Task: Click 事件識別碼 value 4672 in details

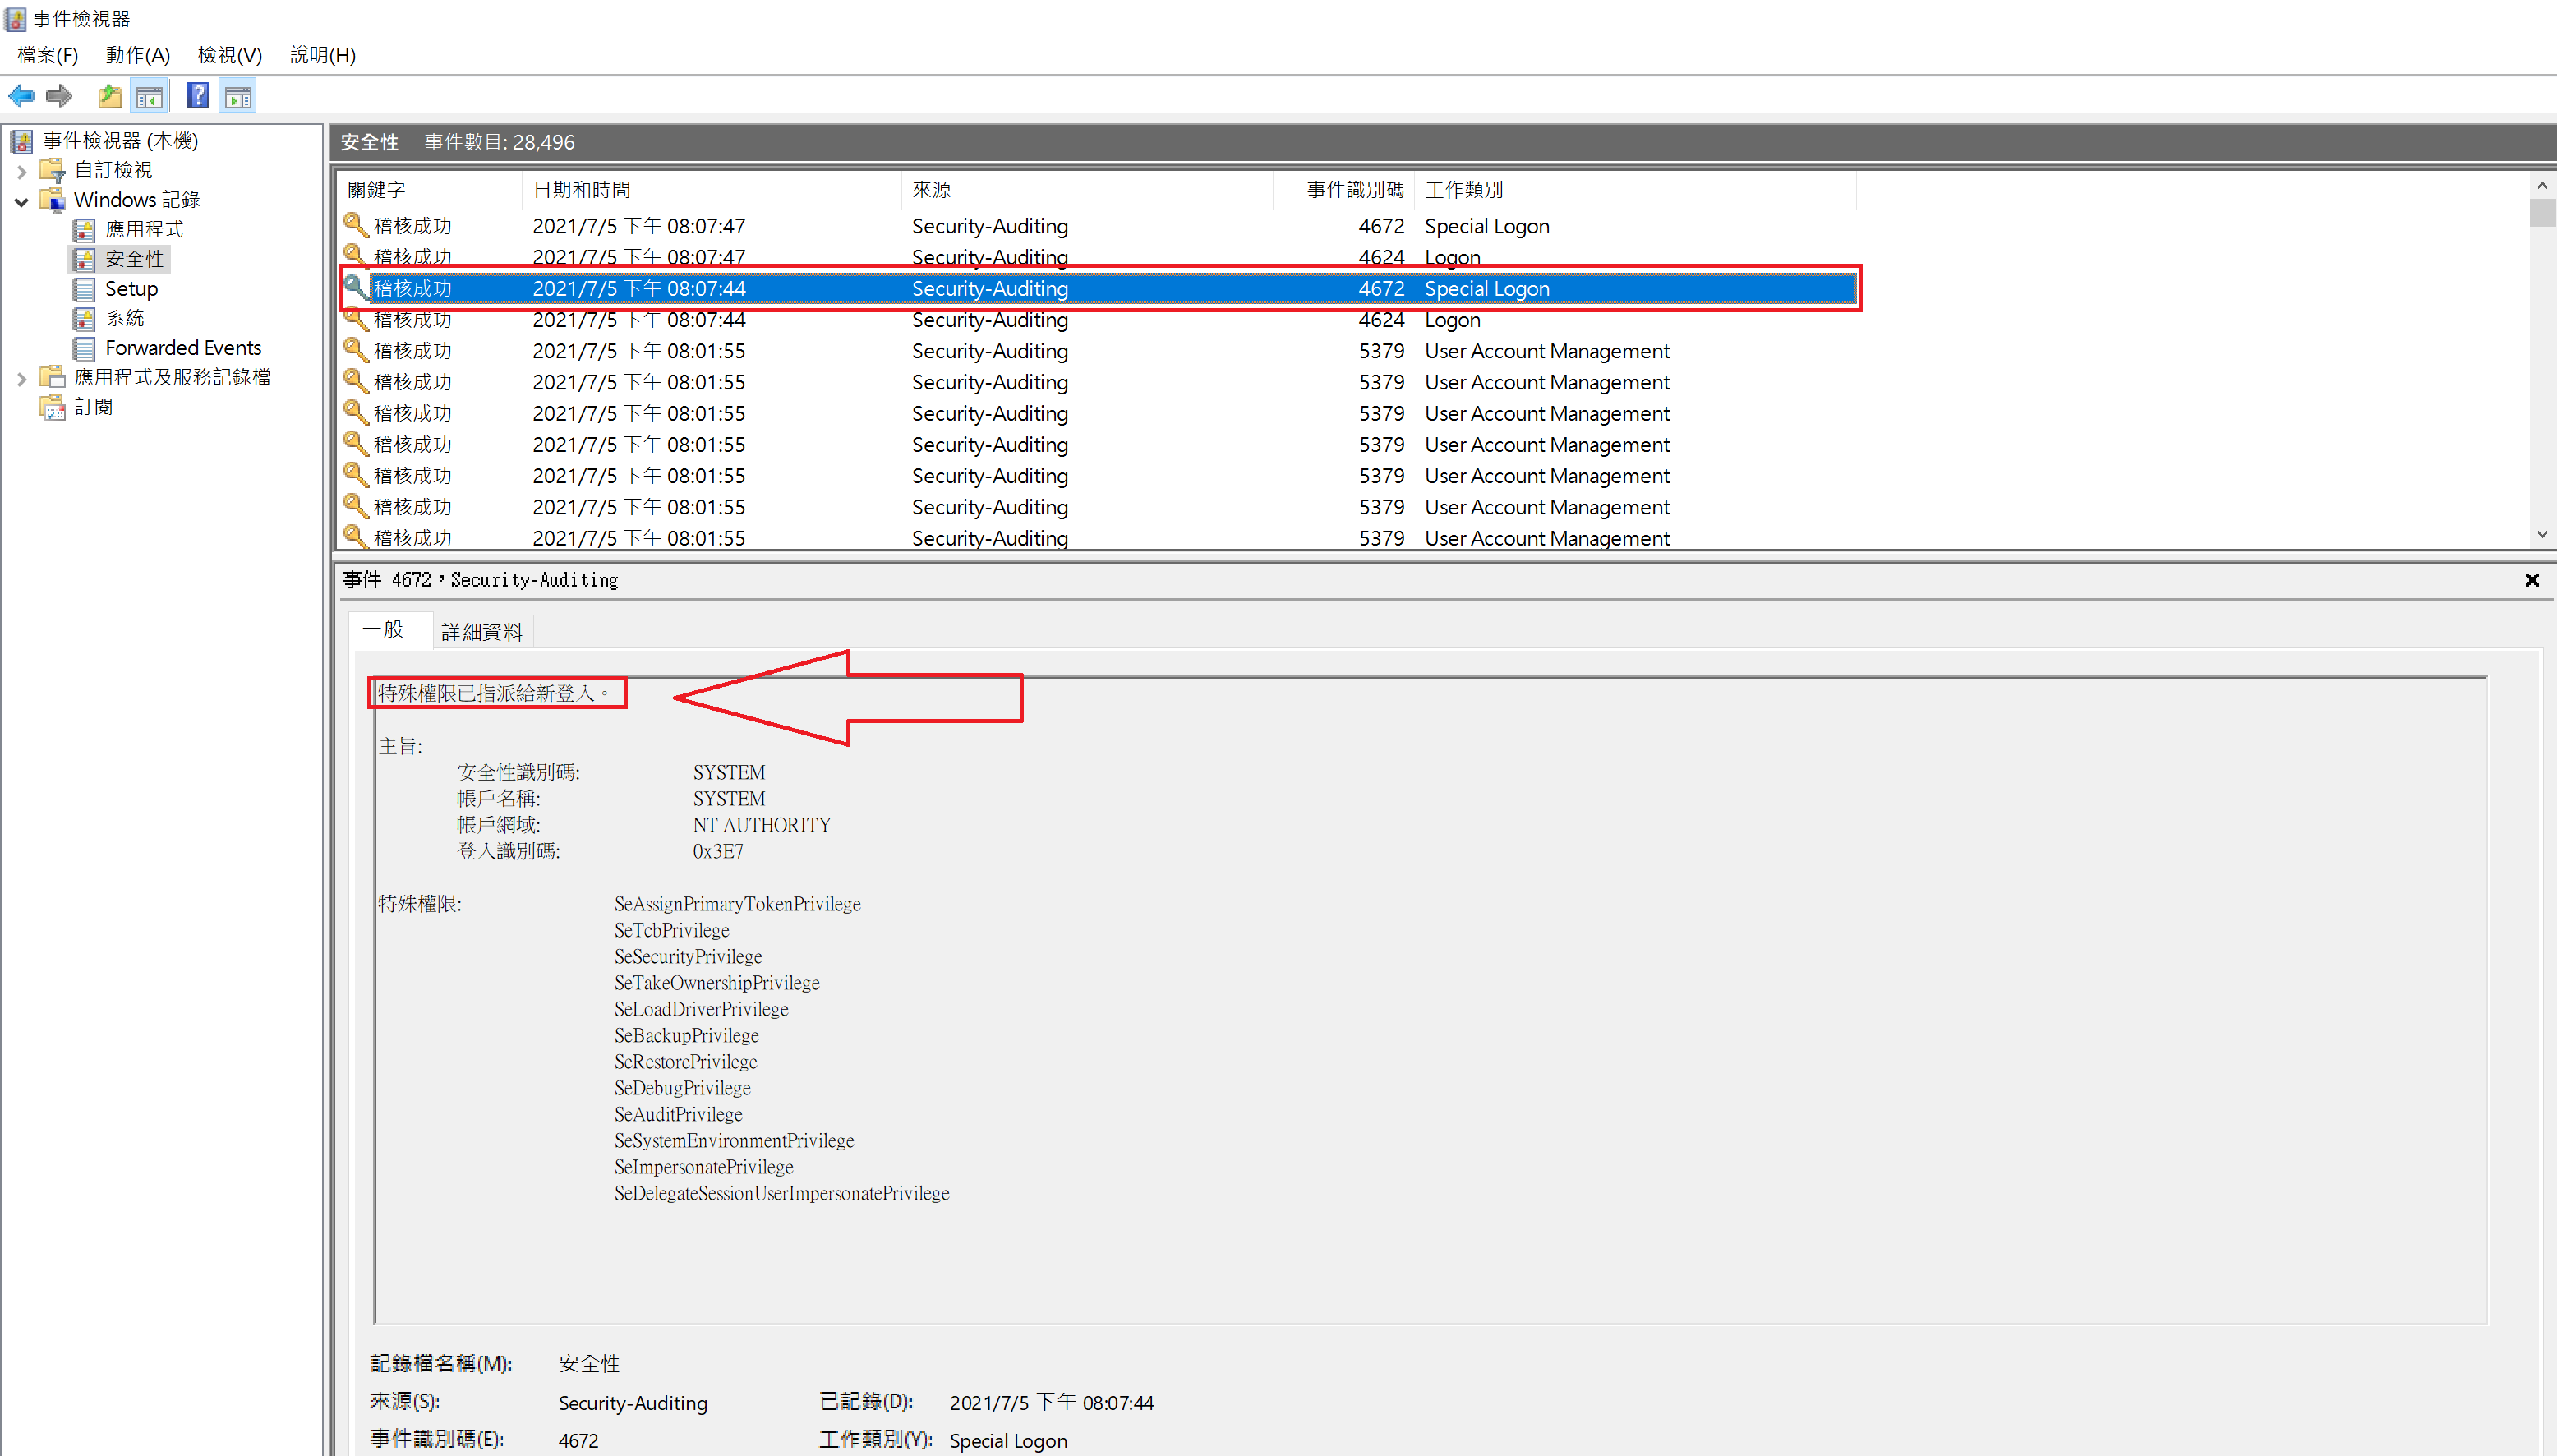Action: coord(578,1440)
